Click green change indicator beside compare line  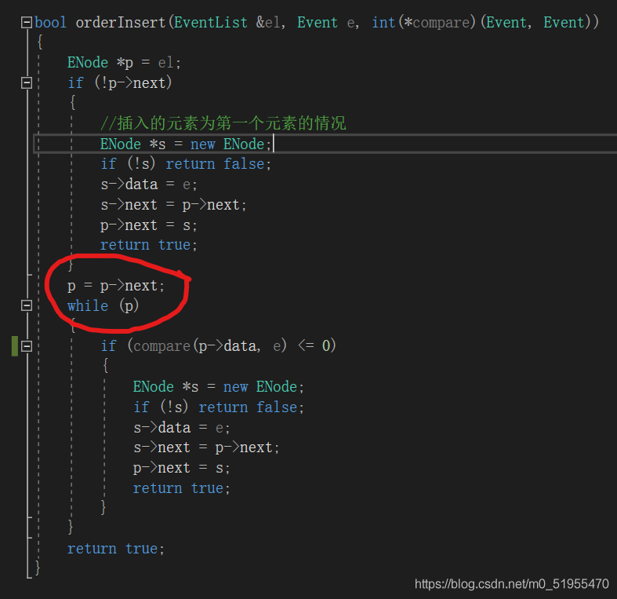pos(15,346)
